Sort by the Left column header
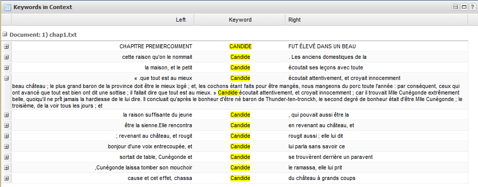 (103, 20)
